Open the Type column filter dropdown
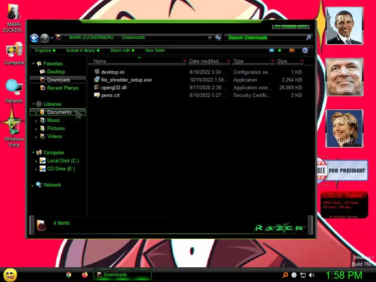 tap(272, 61)
